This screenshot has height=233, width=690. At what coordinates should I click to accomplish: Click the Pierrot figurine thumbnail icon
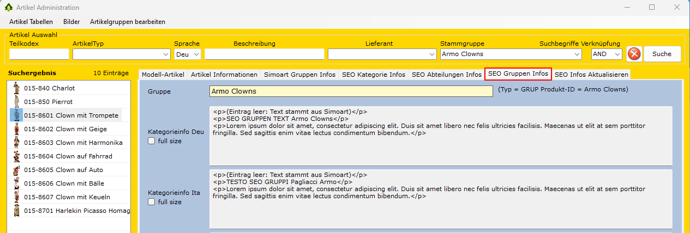click(x=16, y=102)
